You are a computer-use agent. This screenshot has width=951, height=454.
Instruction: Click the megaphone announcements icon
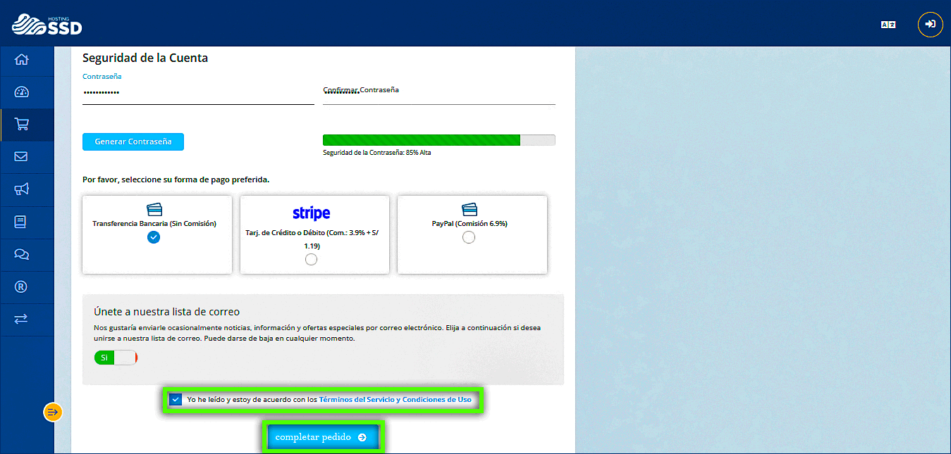[21, 189]
